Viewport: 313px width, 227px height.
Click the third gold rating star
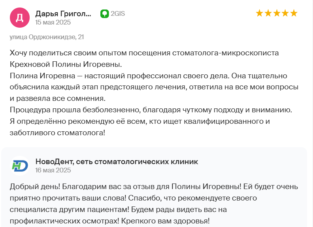coord(277,13)
